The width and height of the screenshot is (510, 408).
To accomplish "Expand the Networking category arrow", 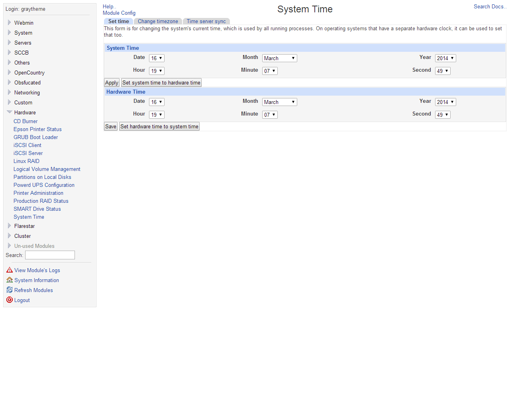I will click(9, 92).
